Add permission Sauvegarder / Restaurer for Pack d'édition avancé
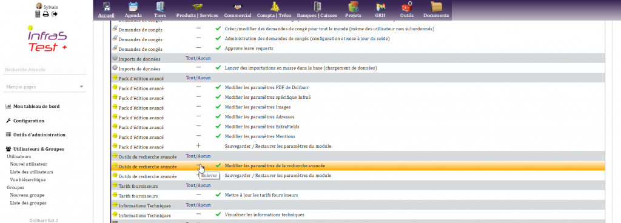 coord(198,145)
